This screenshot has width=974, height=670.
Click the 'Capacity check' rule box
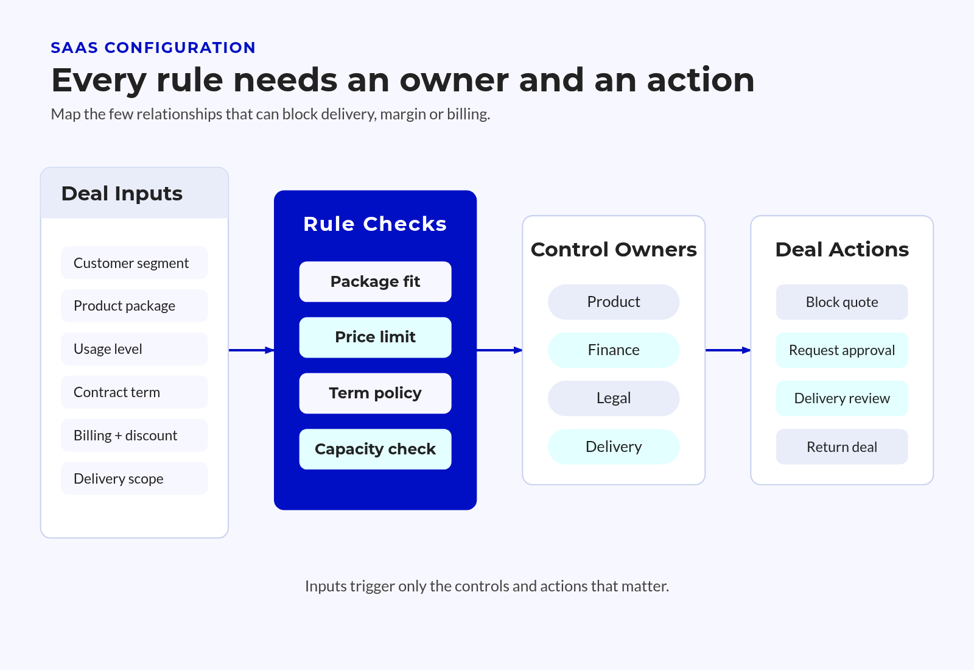(375, 450)
